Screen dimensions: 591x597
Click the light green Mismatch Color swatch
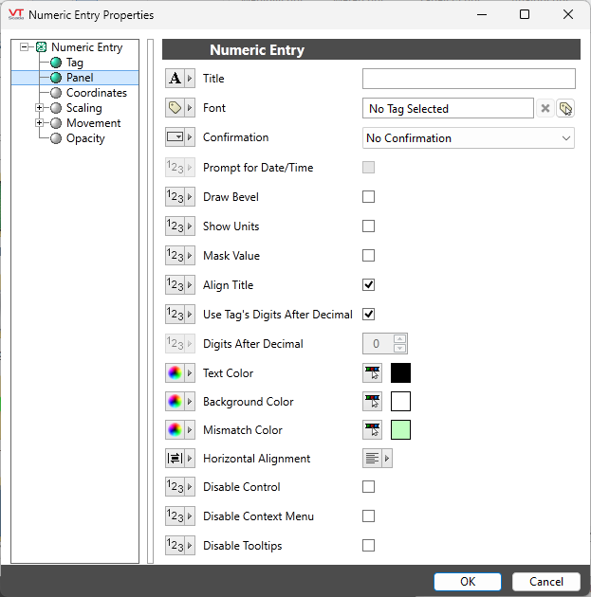pyautogui.click(x=400, y=430)
